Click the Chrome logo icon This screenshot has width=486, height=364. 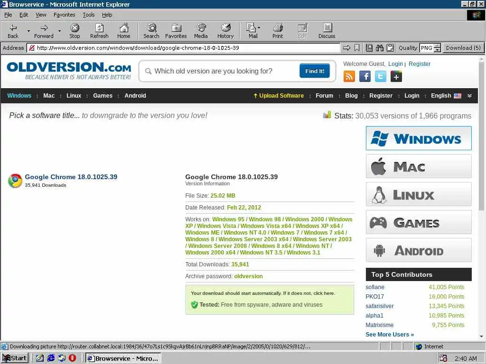coord(15,181)
